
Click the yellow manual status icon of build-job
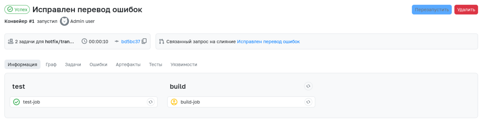(x=174, y=102)
